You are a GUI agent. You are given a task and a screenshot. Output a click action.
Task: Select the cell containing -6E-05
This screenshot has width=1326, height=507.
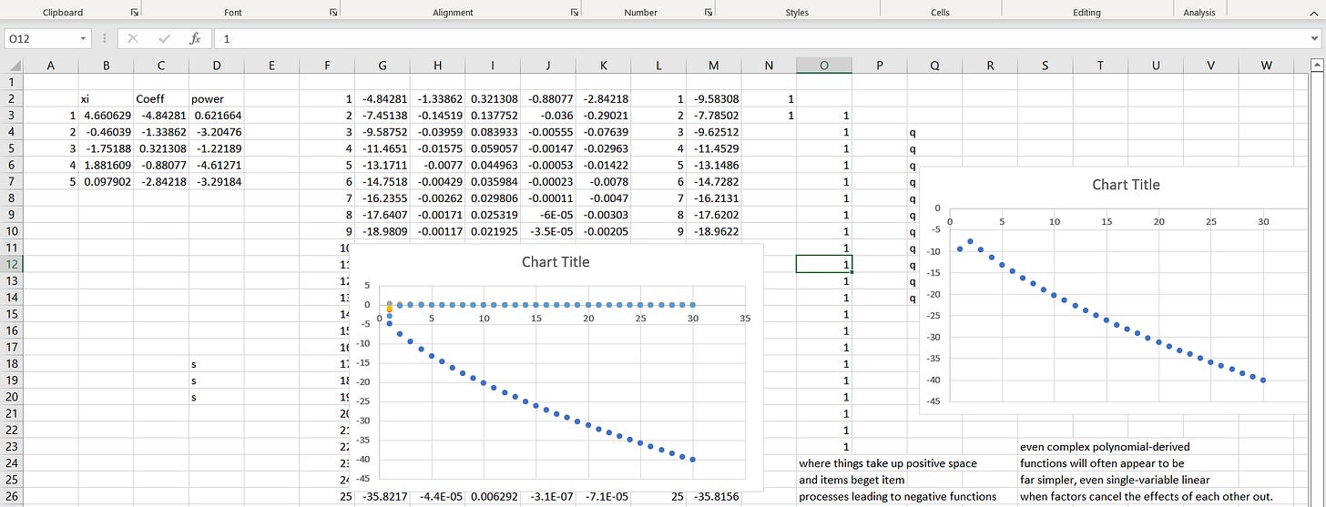click(x=547, y=215)
